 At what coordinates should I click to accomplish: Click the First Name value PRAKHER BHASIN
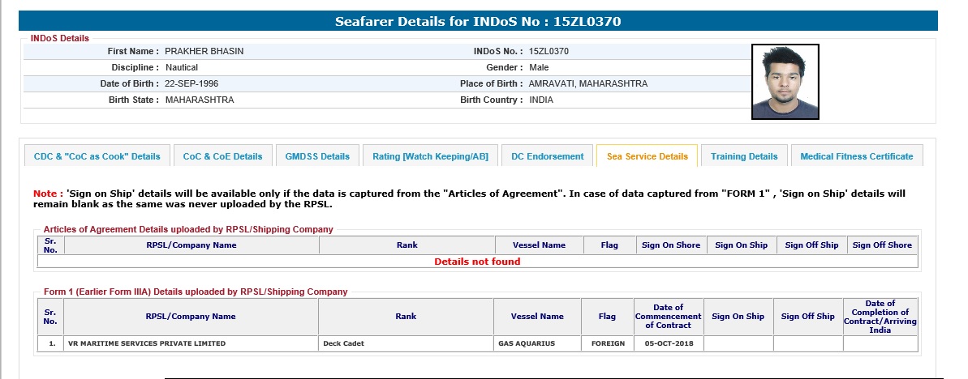204,51
